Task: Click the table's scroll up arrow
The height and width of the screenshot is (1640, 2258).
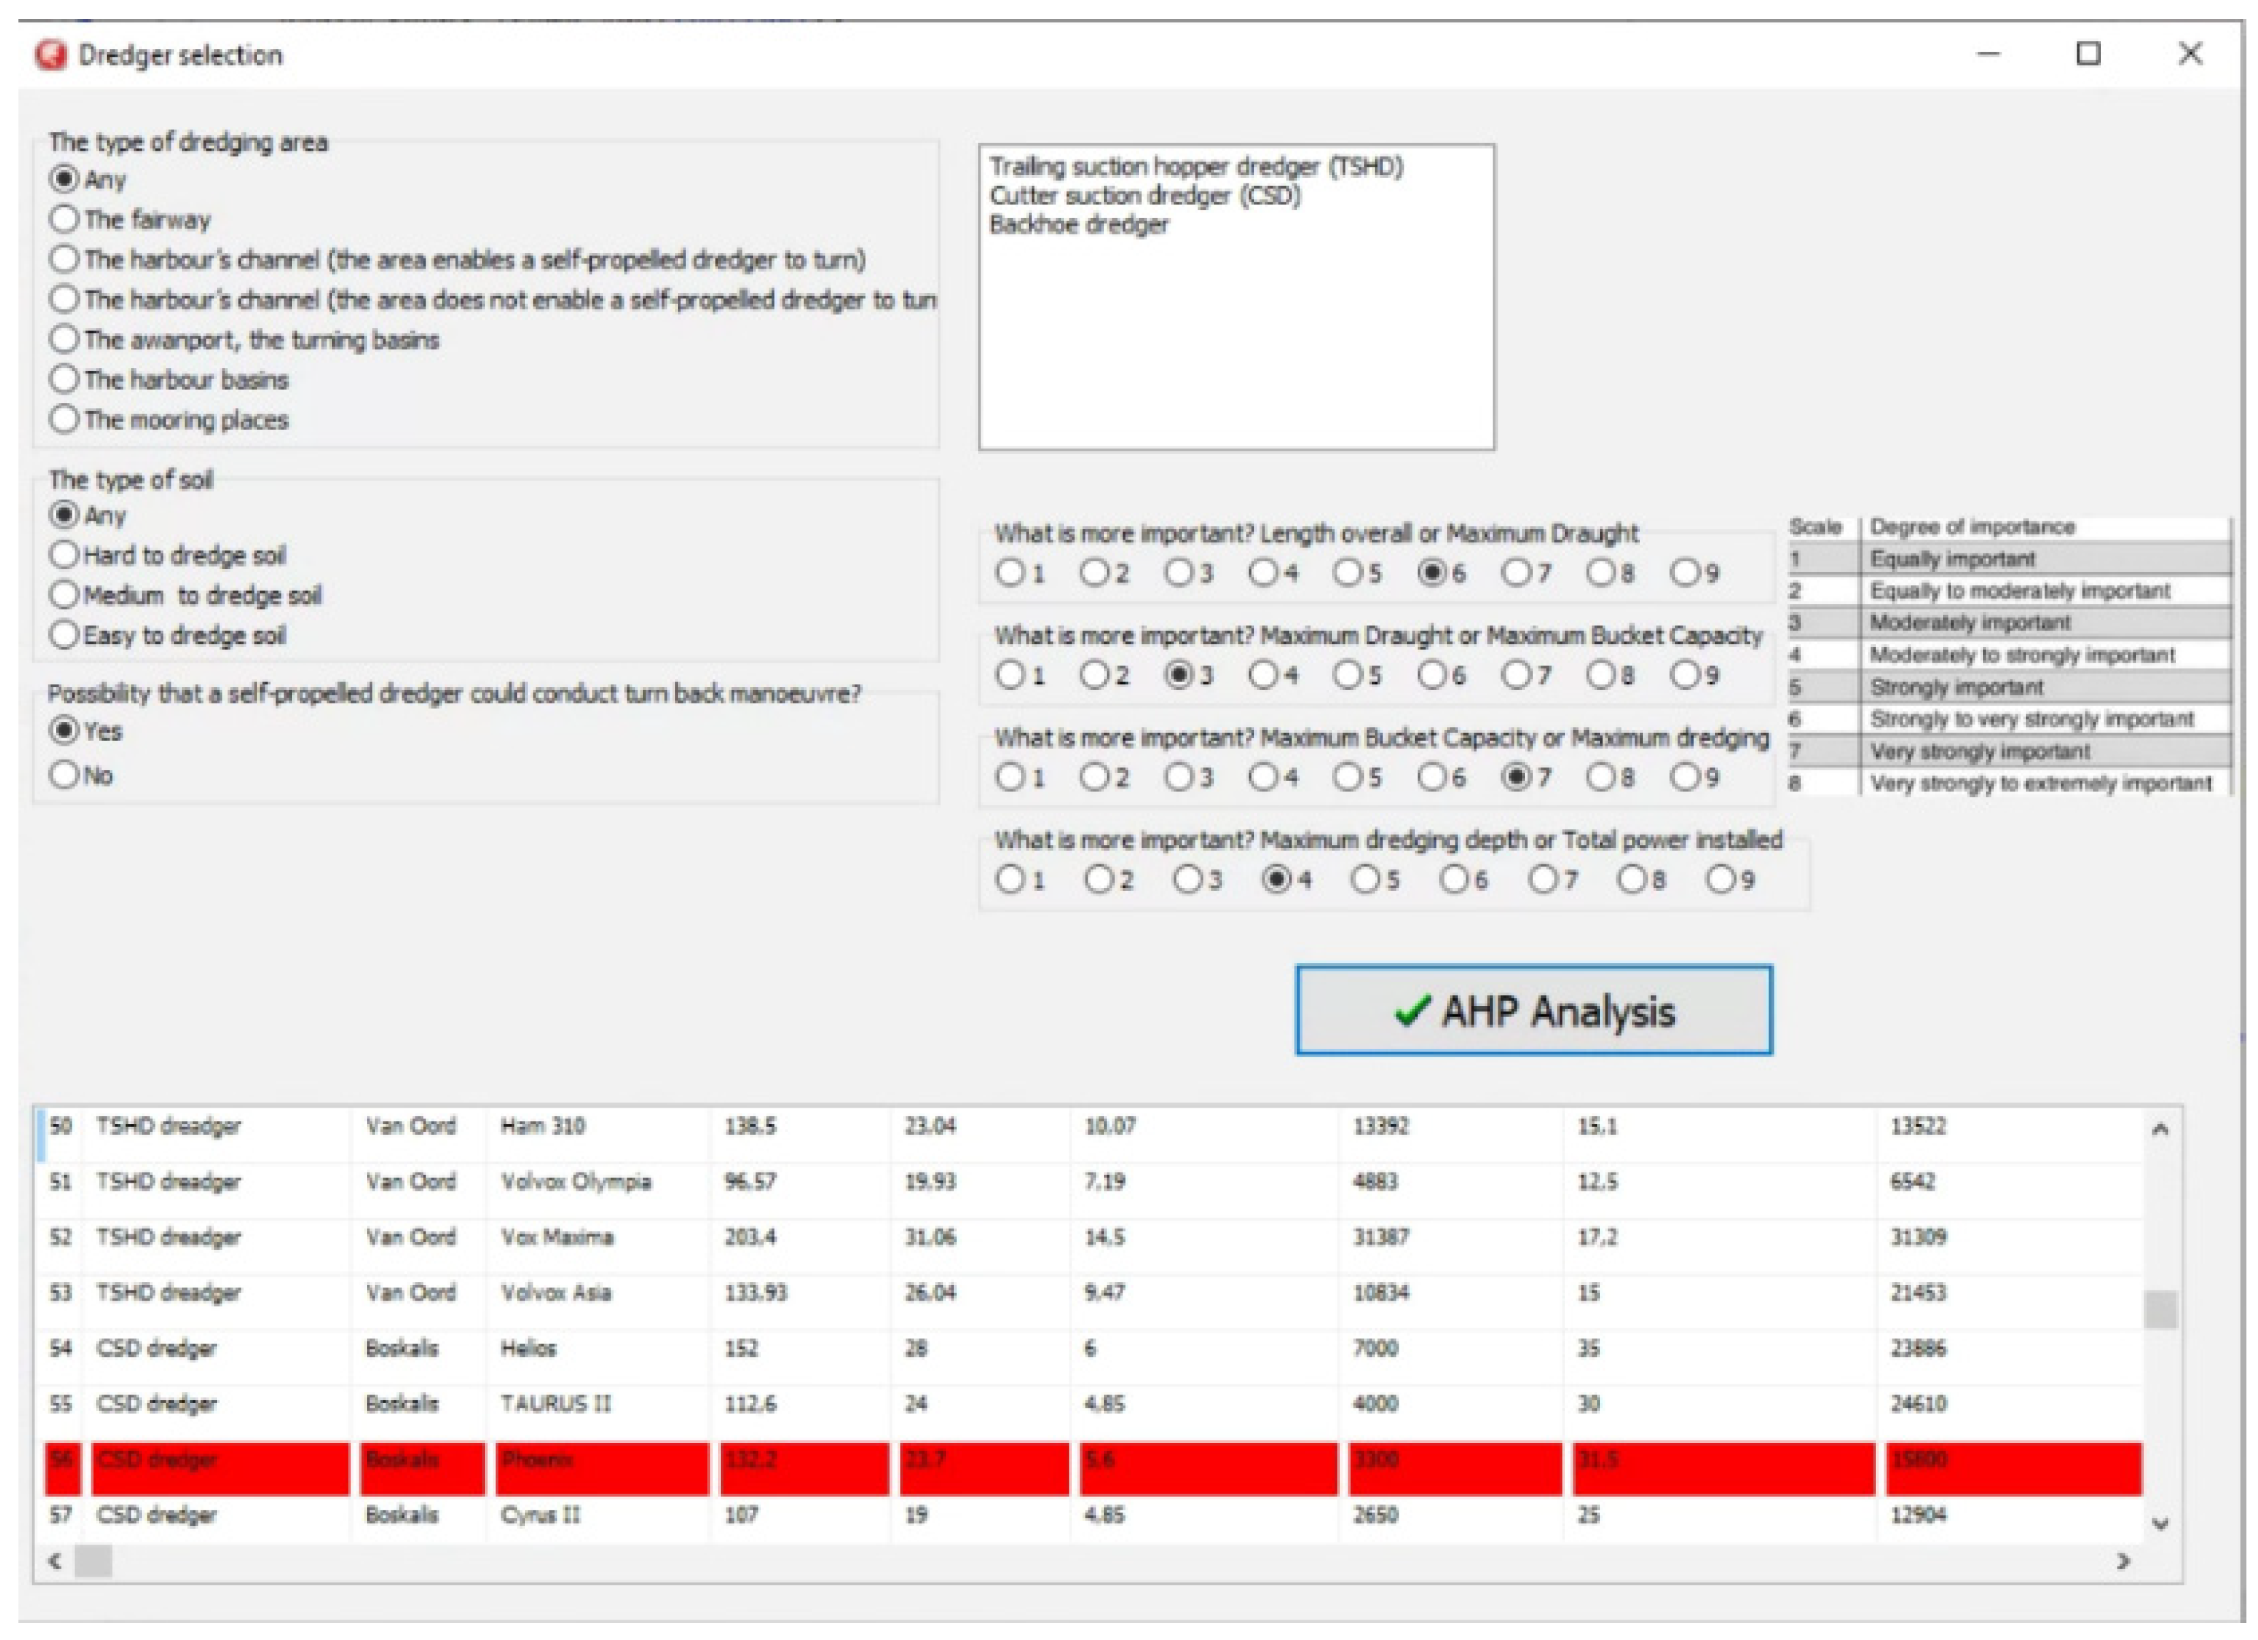Action: tap(2159, 1129)
